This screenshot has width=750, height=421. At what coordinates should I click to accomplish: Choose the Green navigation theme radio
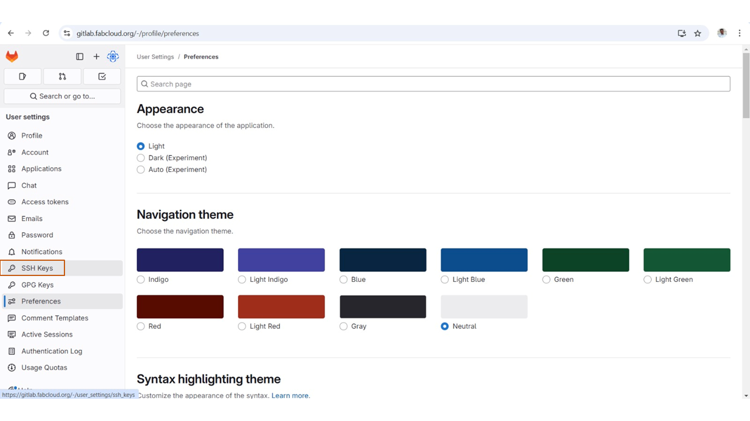click(546, 279)
